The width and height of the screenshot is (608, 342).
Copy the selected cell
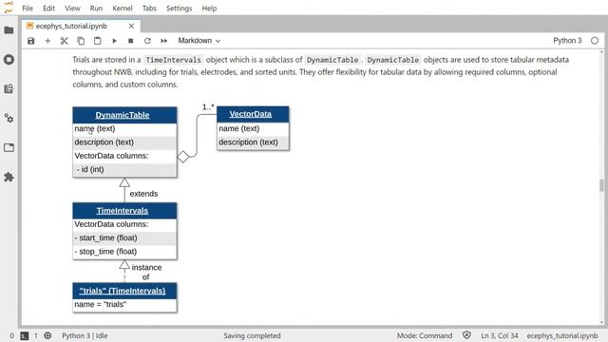point(81,41)
